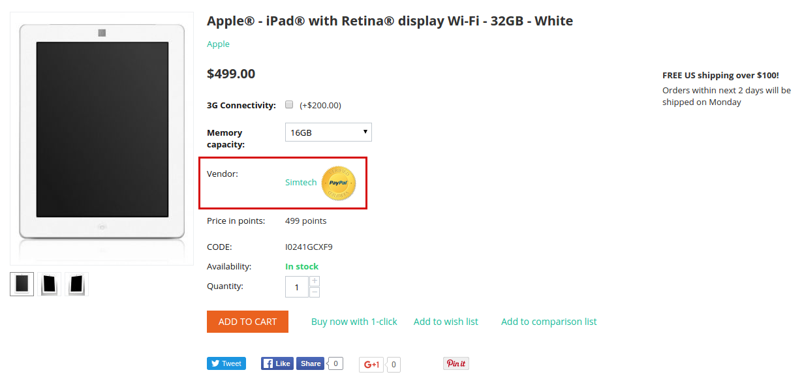Pin product with Pin it button
This screenshot has height=383, width=804.
coord(456,363)
